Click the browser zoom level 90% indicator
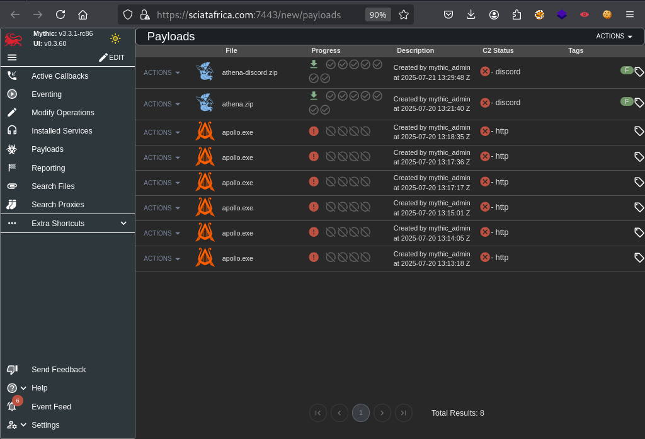The image size is (645, 439). (378, 14)
